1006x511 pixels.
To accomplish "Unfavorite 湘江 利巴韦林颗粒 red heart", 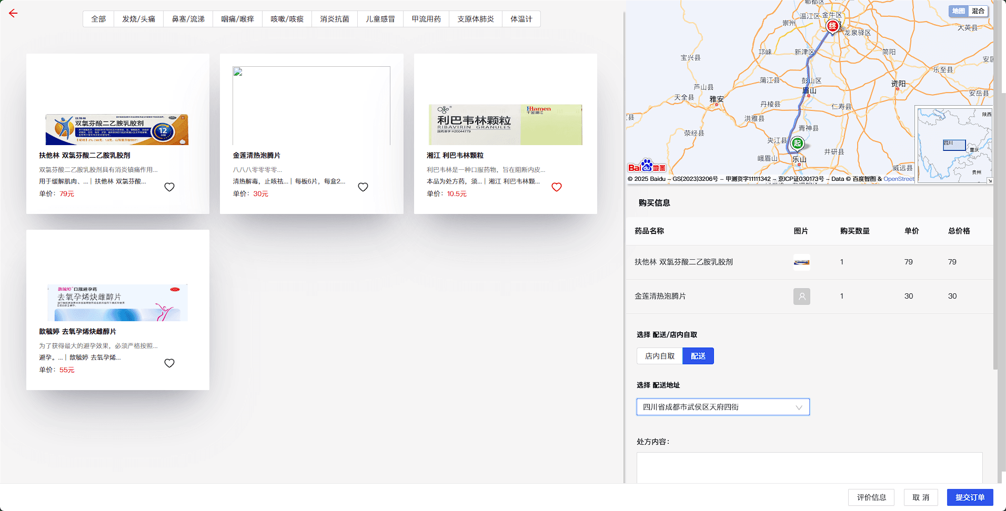I will pos(557,187).
